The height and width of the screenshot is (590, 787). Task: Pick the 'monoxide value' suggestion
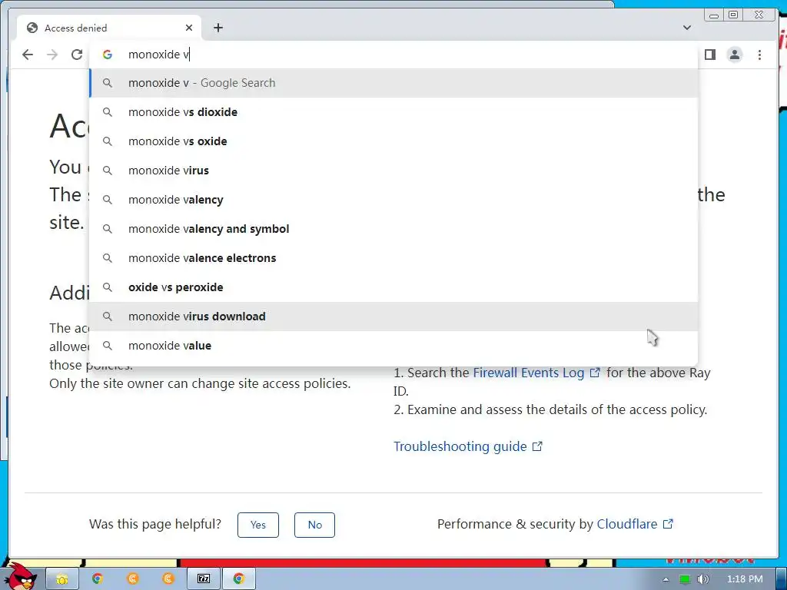point(393,346)
